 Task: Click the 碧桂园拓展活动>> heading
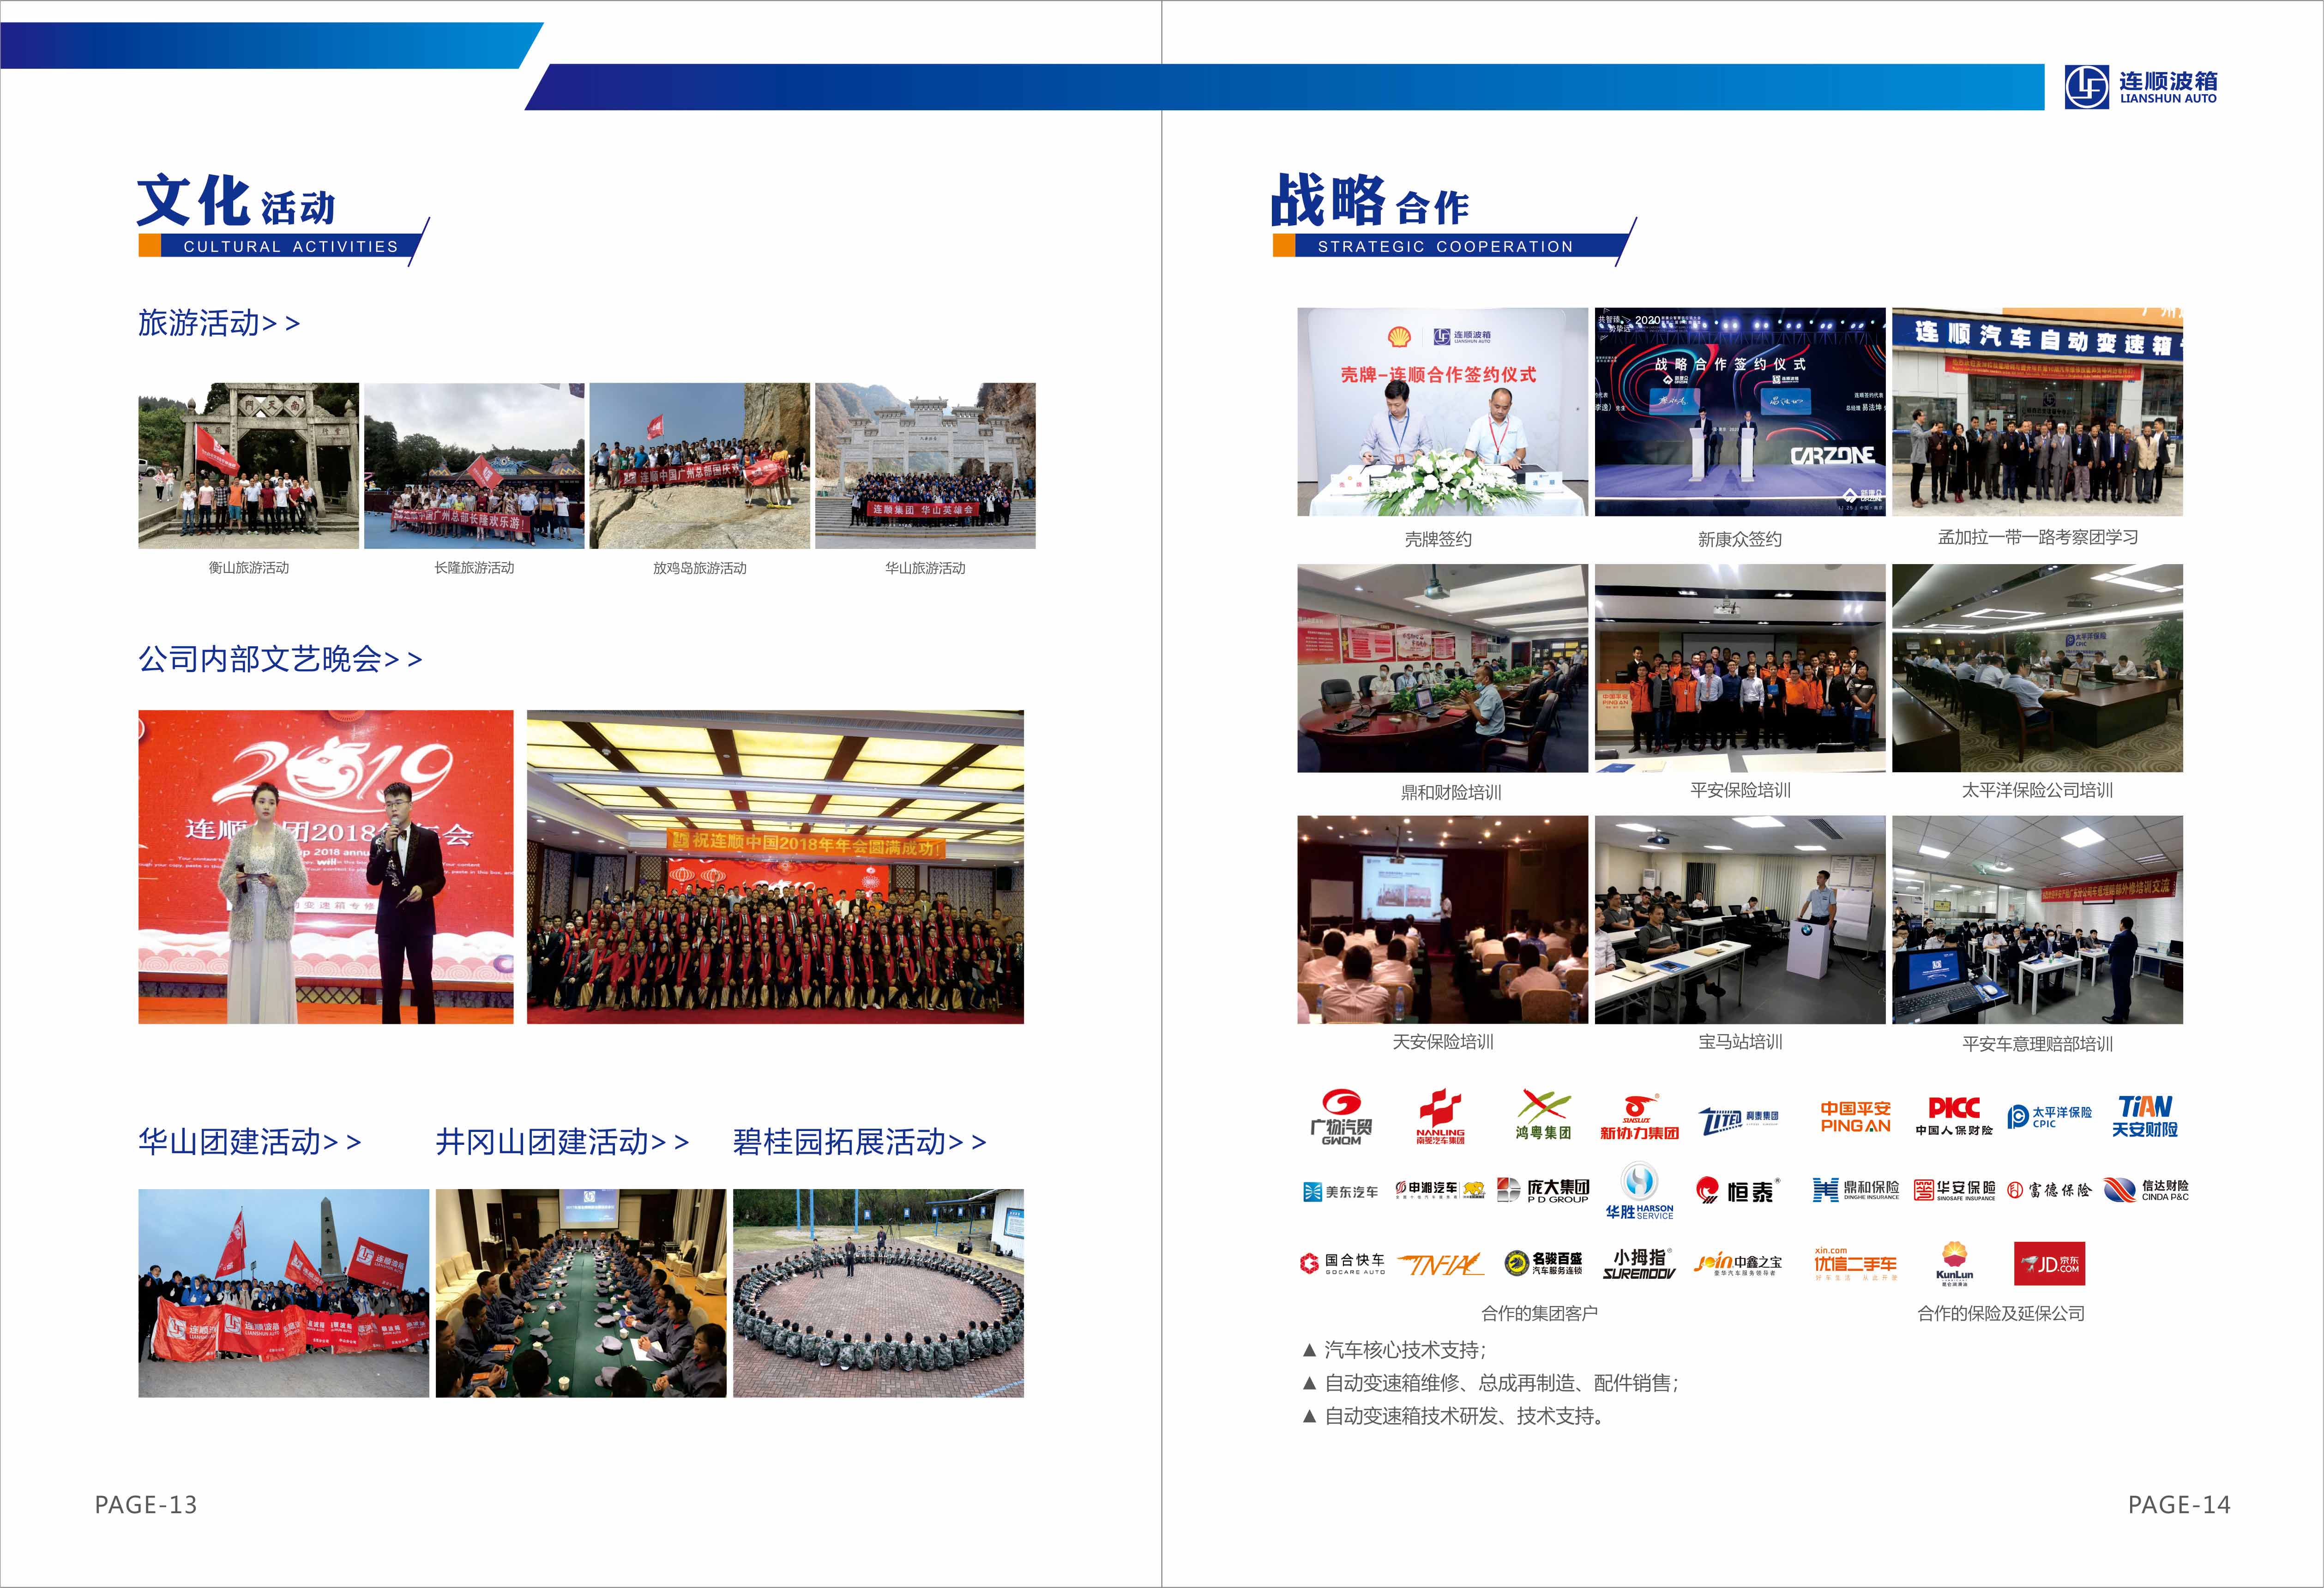tap(860, 1142)
